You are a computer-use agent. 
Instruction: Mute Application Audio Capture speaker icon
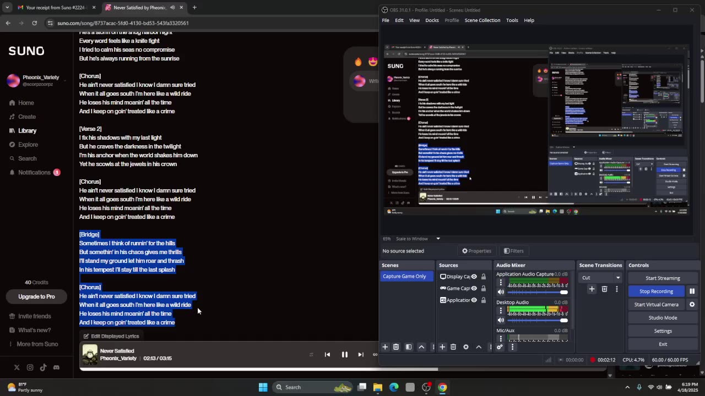501,292
